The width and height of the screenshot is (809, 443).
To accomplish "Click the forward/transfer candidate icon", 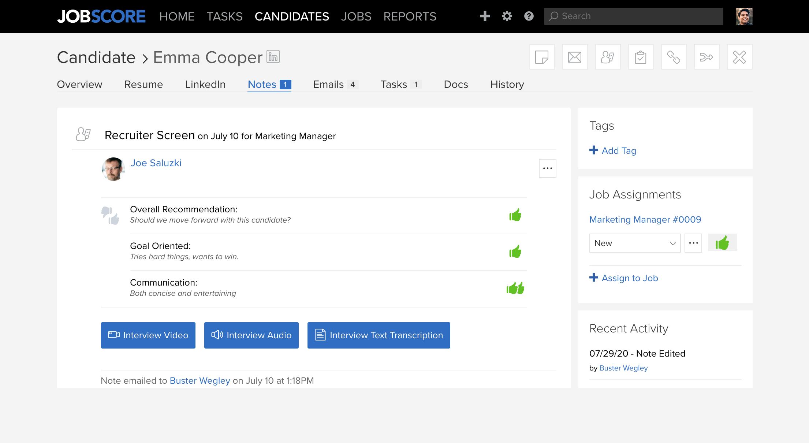I will pyautogui.click(x=706, y=57).
